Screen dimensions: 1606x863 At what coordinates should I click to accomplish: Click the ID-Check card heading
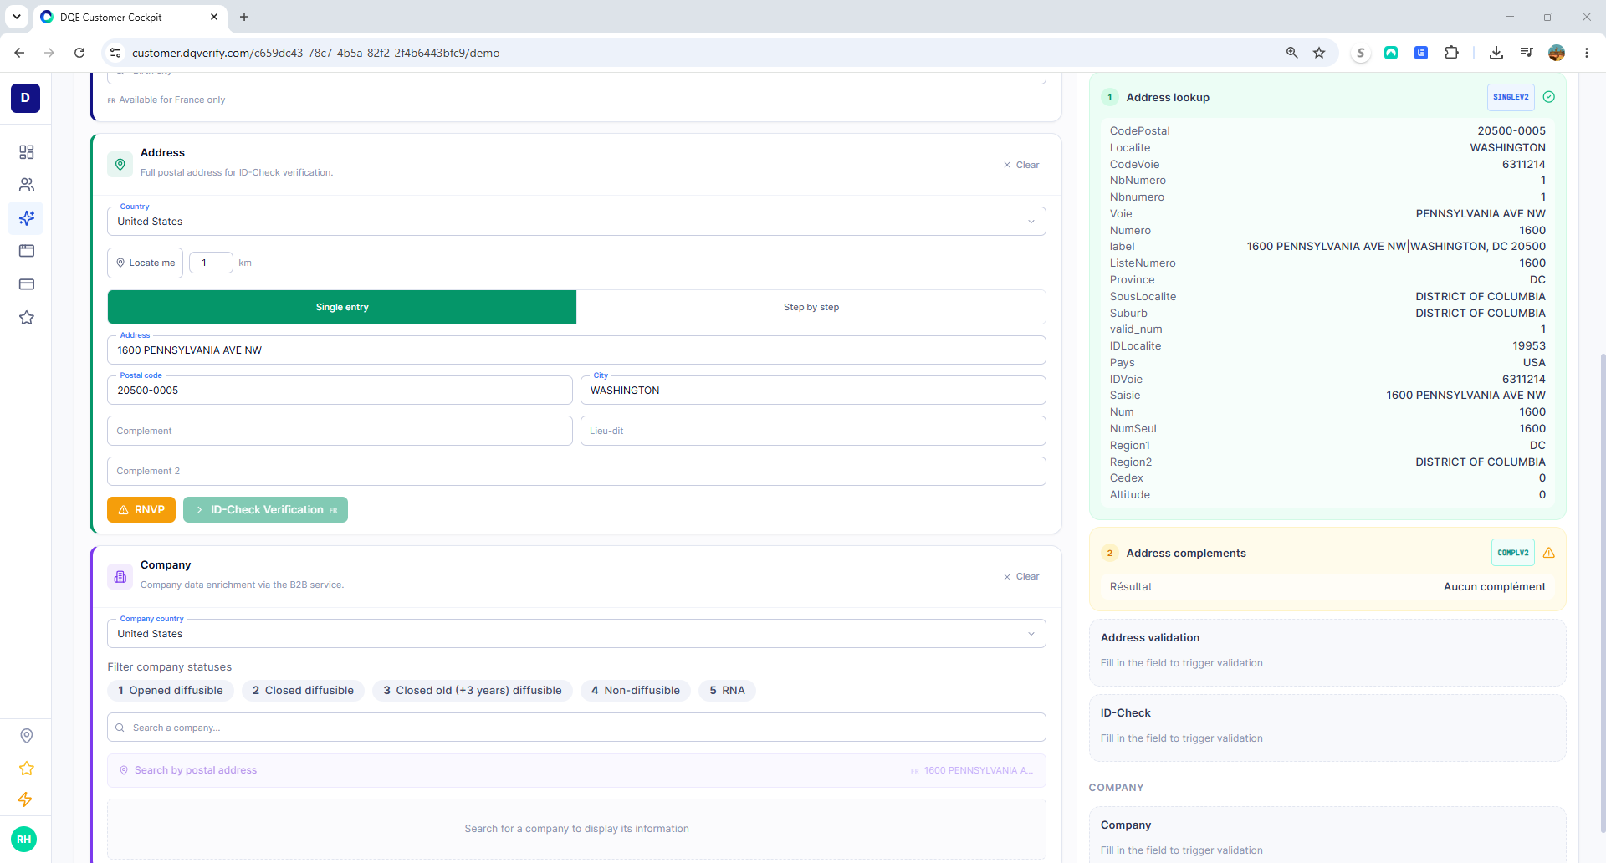click(1125, 713)
